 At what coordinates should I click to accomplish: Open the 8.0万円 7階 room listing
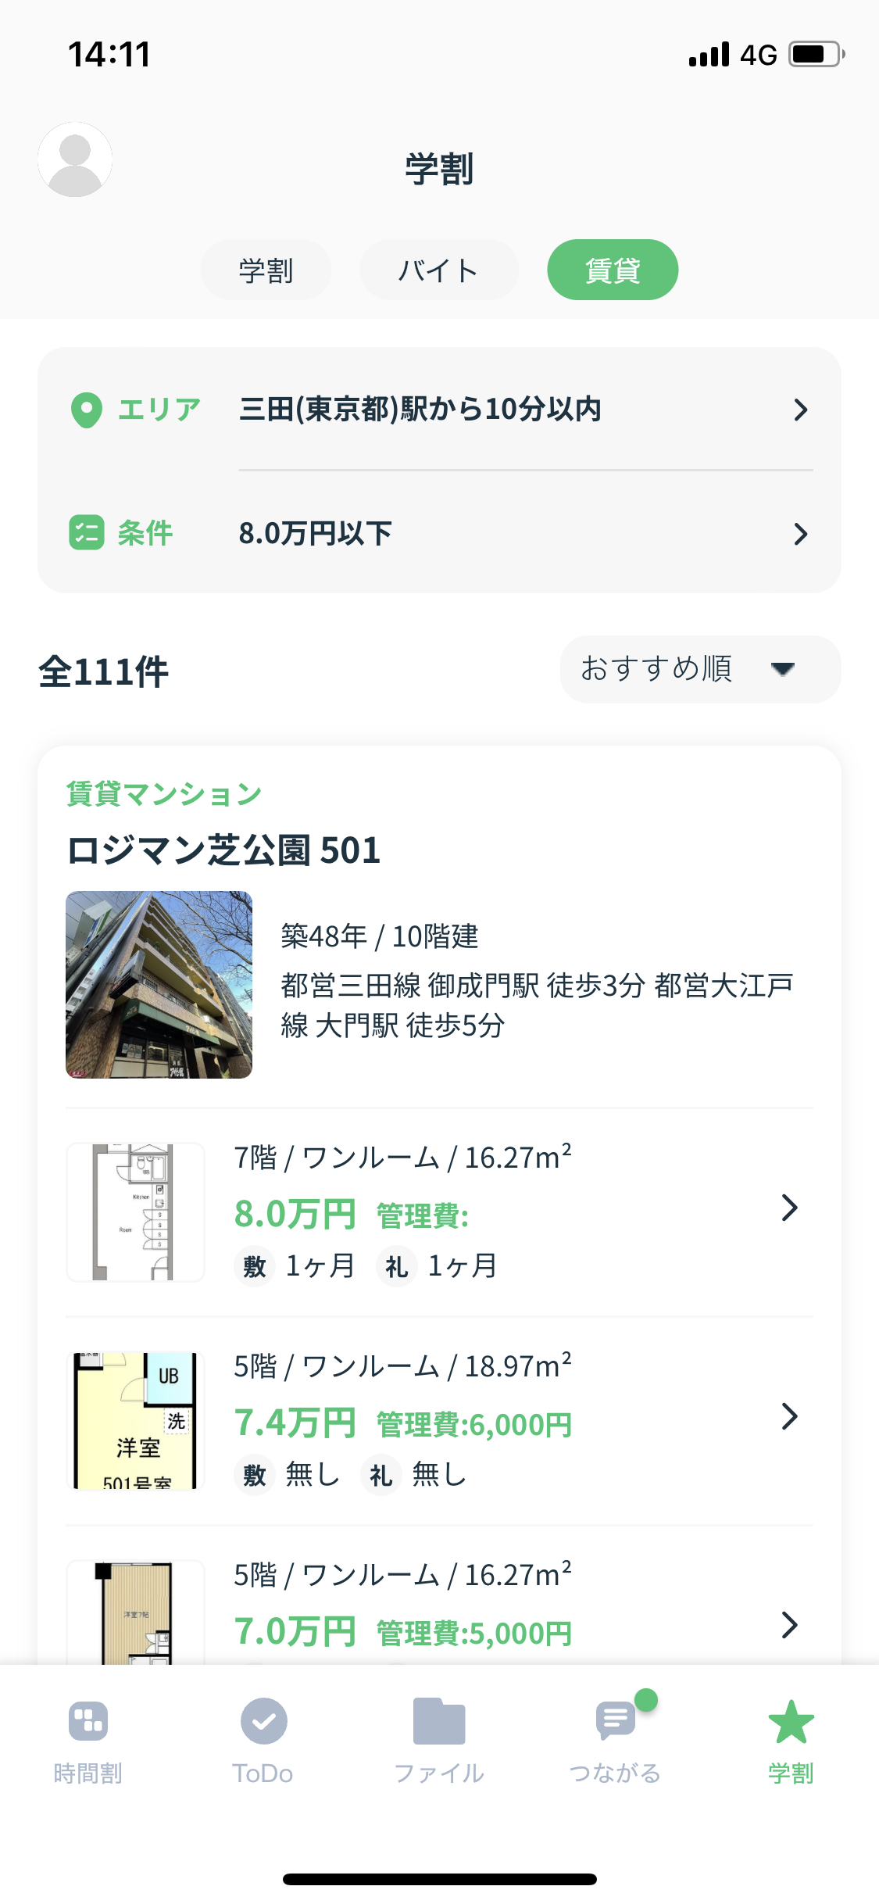(x=439, y=1212)
